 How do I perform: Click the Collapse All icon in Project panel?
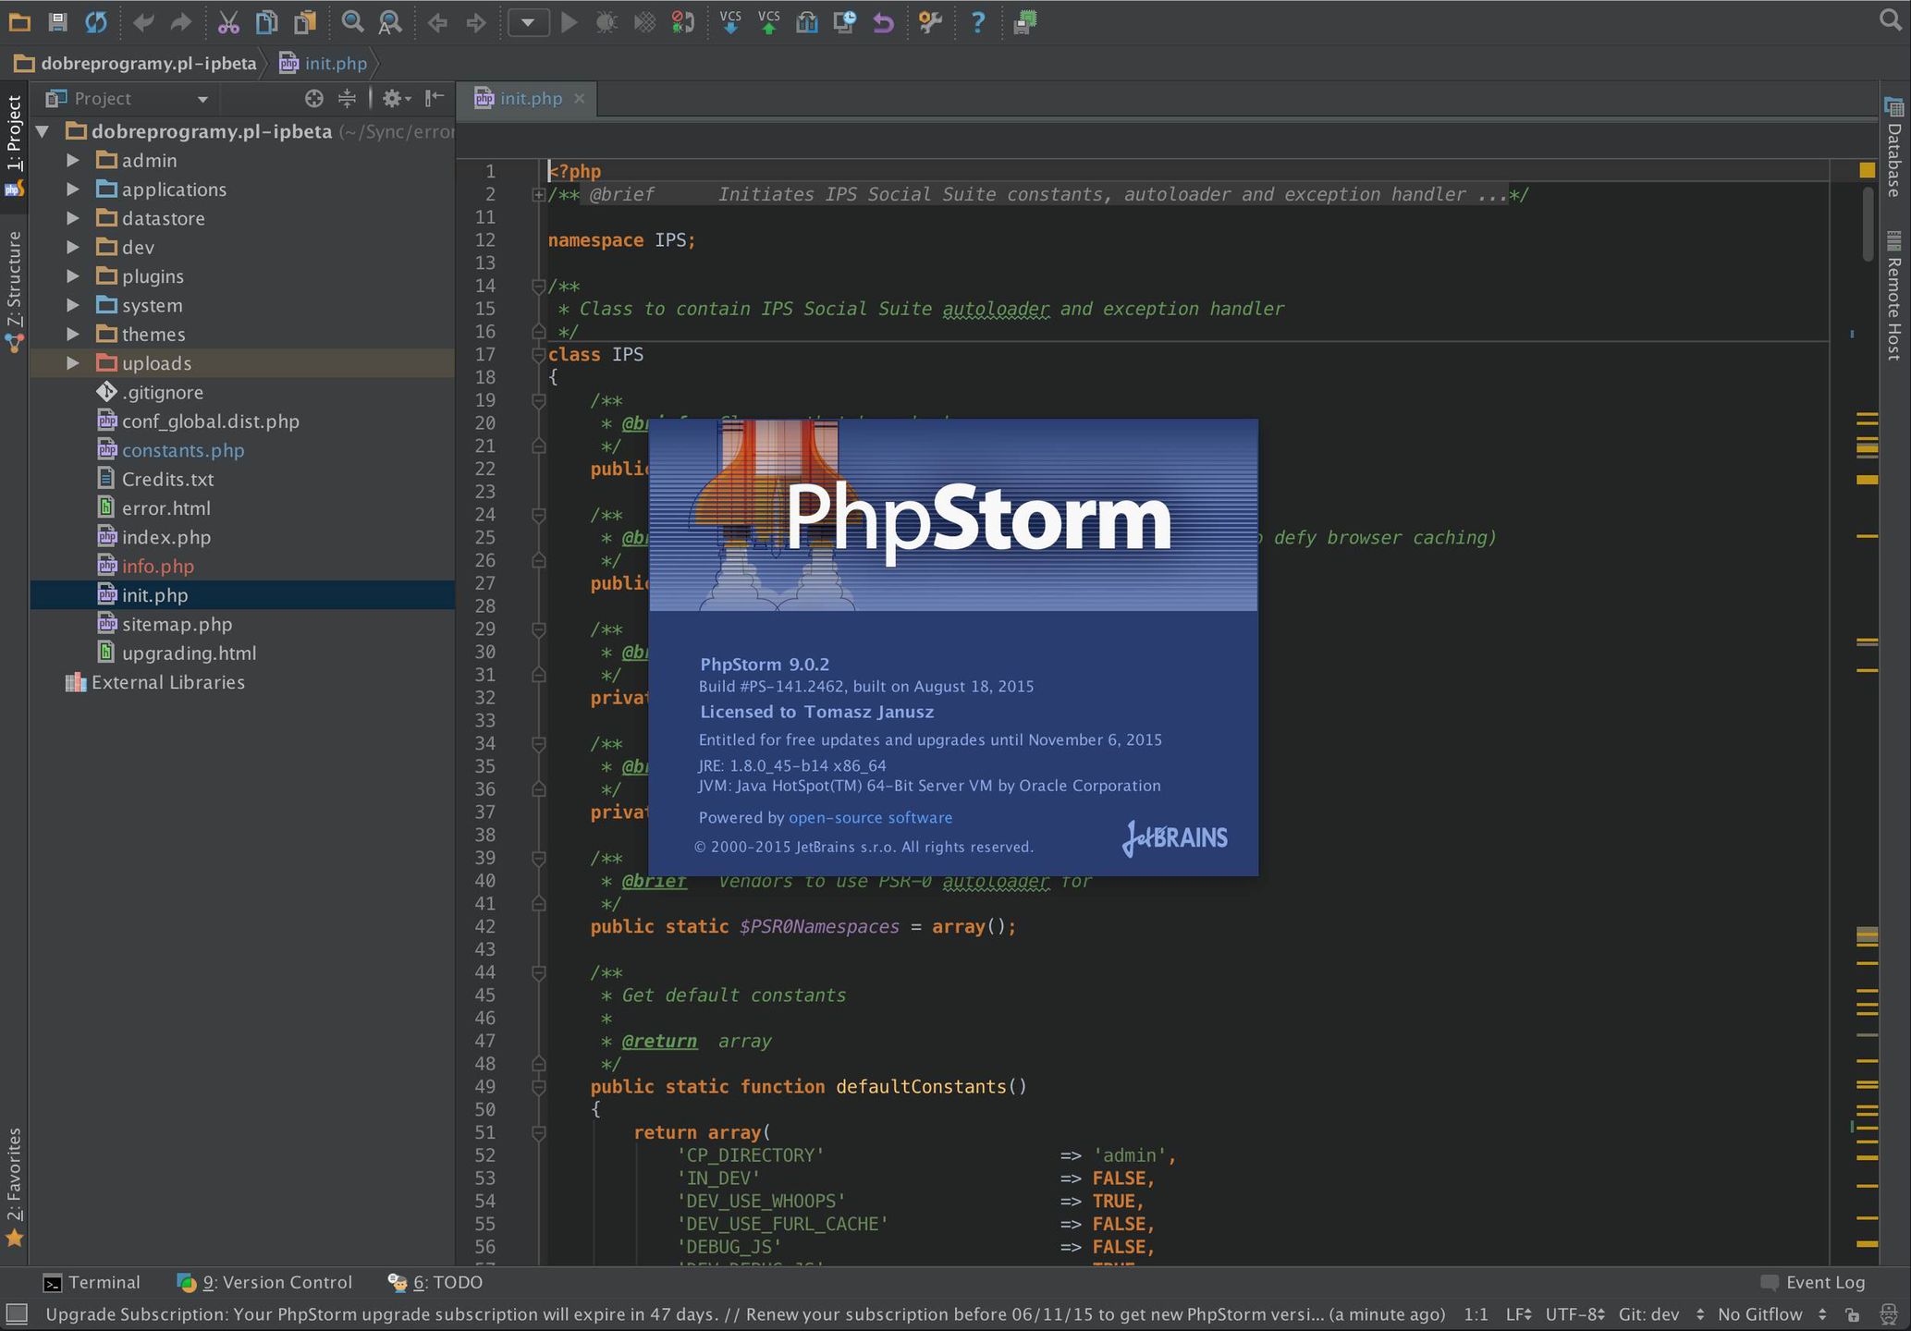coord(347,98)
